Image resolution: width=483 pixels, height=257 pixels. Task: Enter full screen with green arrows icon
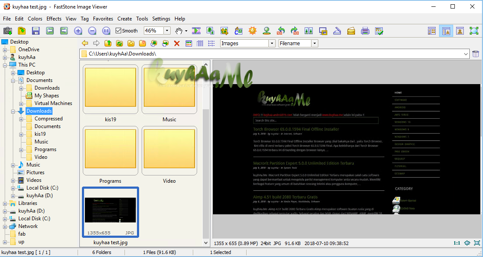point(474,30)
